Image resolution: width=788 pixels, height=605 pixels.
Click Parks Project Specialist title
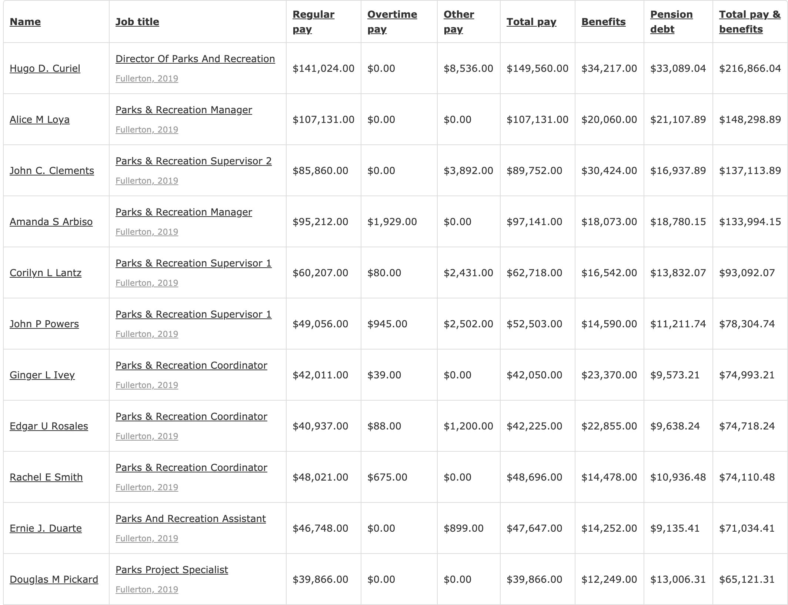click(x=172, y=570)
